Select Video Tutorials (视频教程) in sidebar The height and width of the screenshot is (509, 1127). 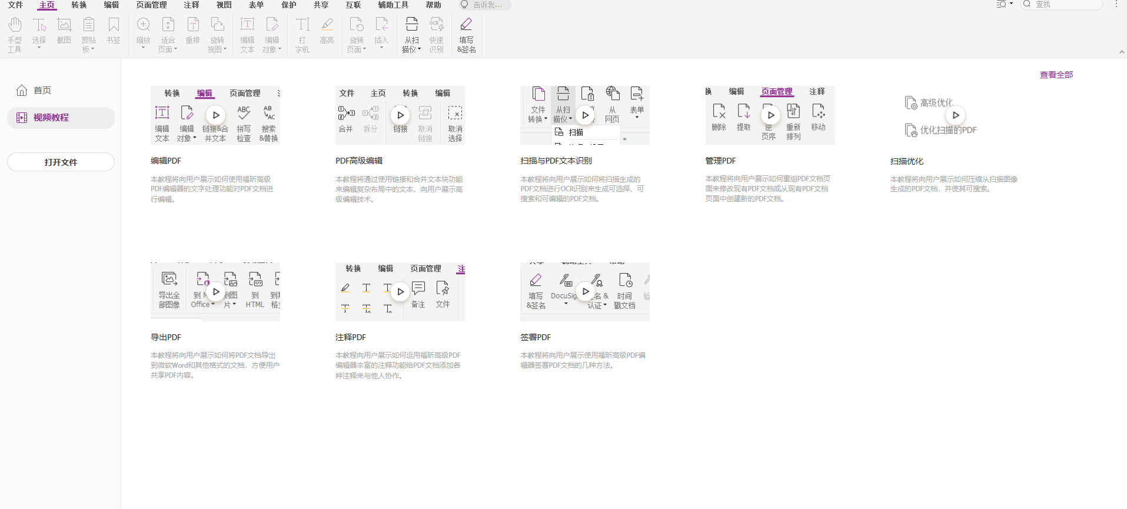61,118
